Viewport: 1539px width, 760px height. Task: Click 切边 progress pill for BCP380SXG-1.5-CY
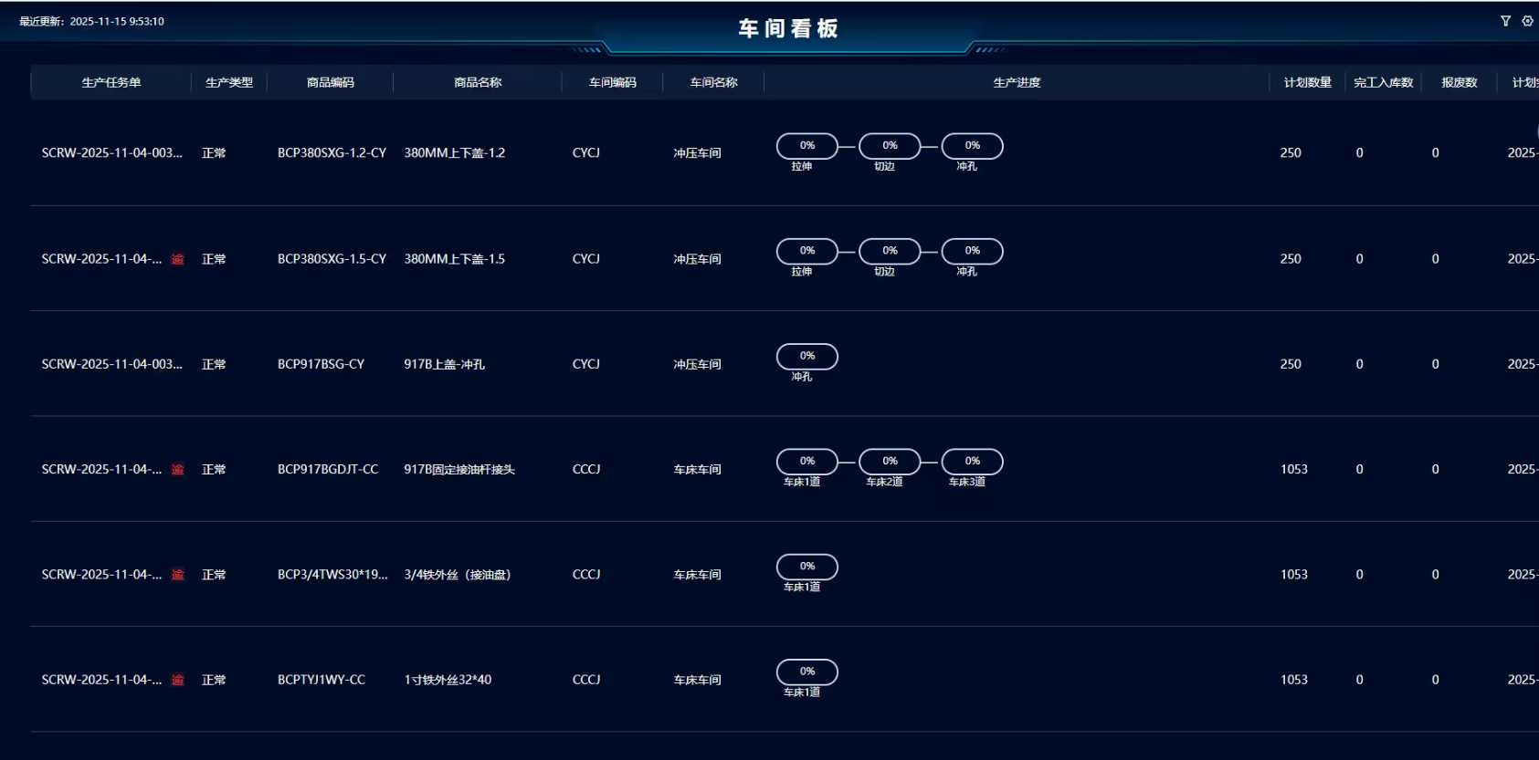(x=889, y=251)
